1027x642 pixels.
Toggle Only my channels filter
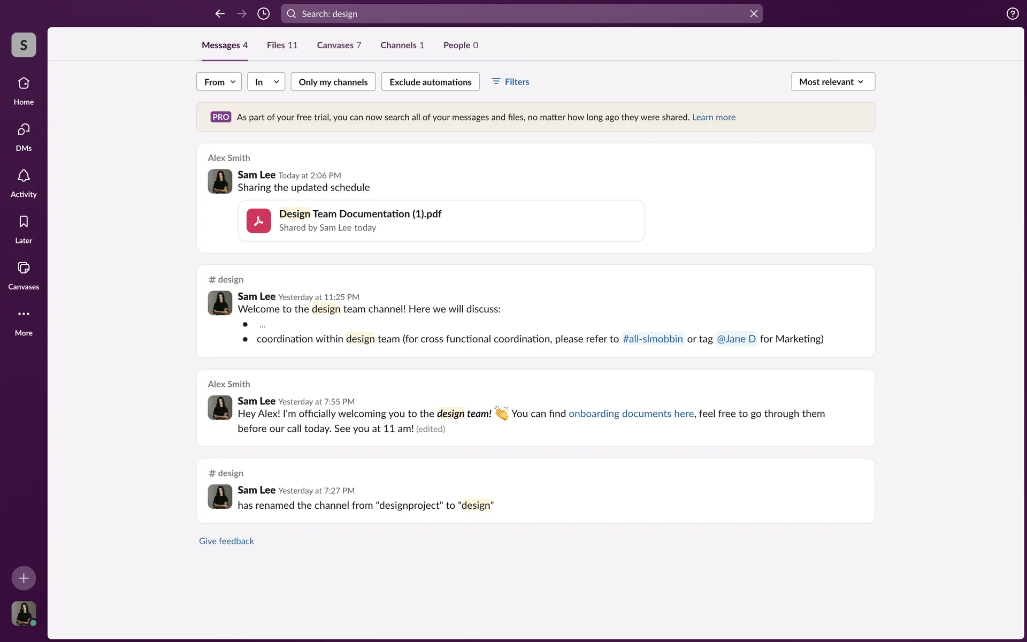pyautogui.click(x=333, y=82)
